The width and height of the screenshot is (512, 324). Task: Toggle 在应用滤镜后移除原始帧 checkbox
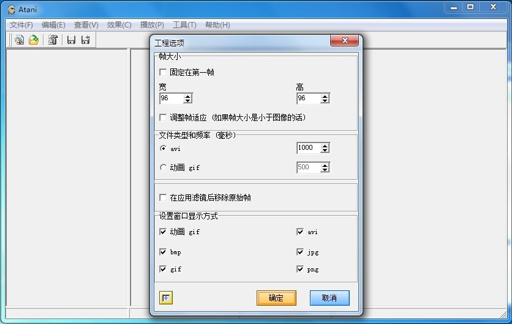click(x=163, y=197)
